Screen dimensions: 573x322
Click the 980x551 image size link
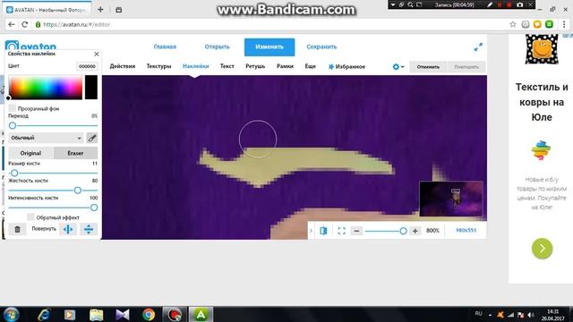pos(466,231)
